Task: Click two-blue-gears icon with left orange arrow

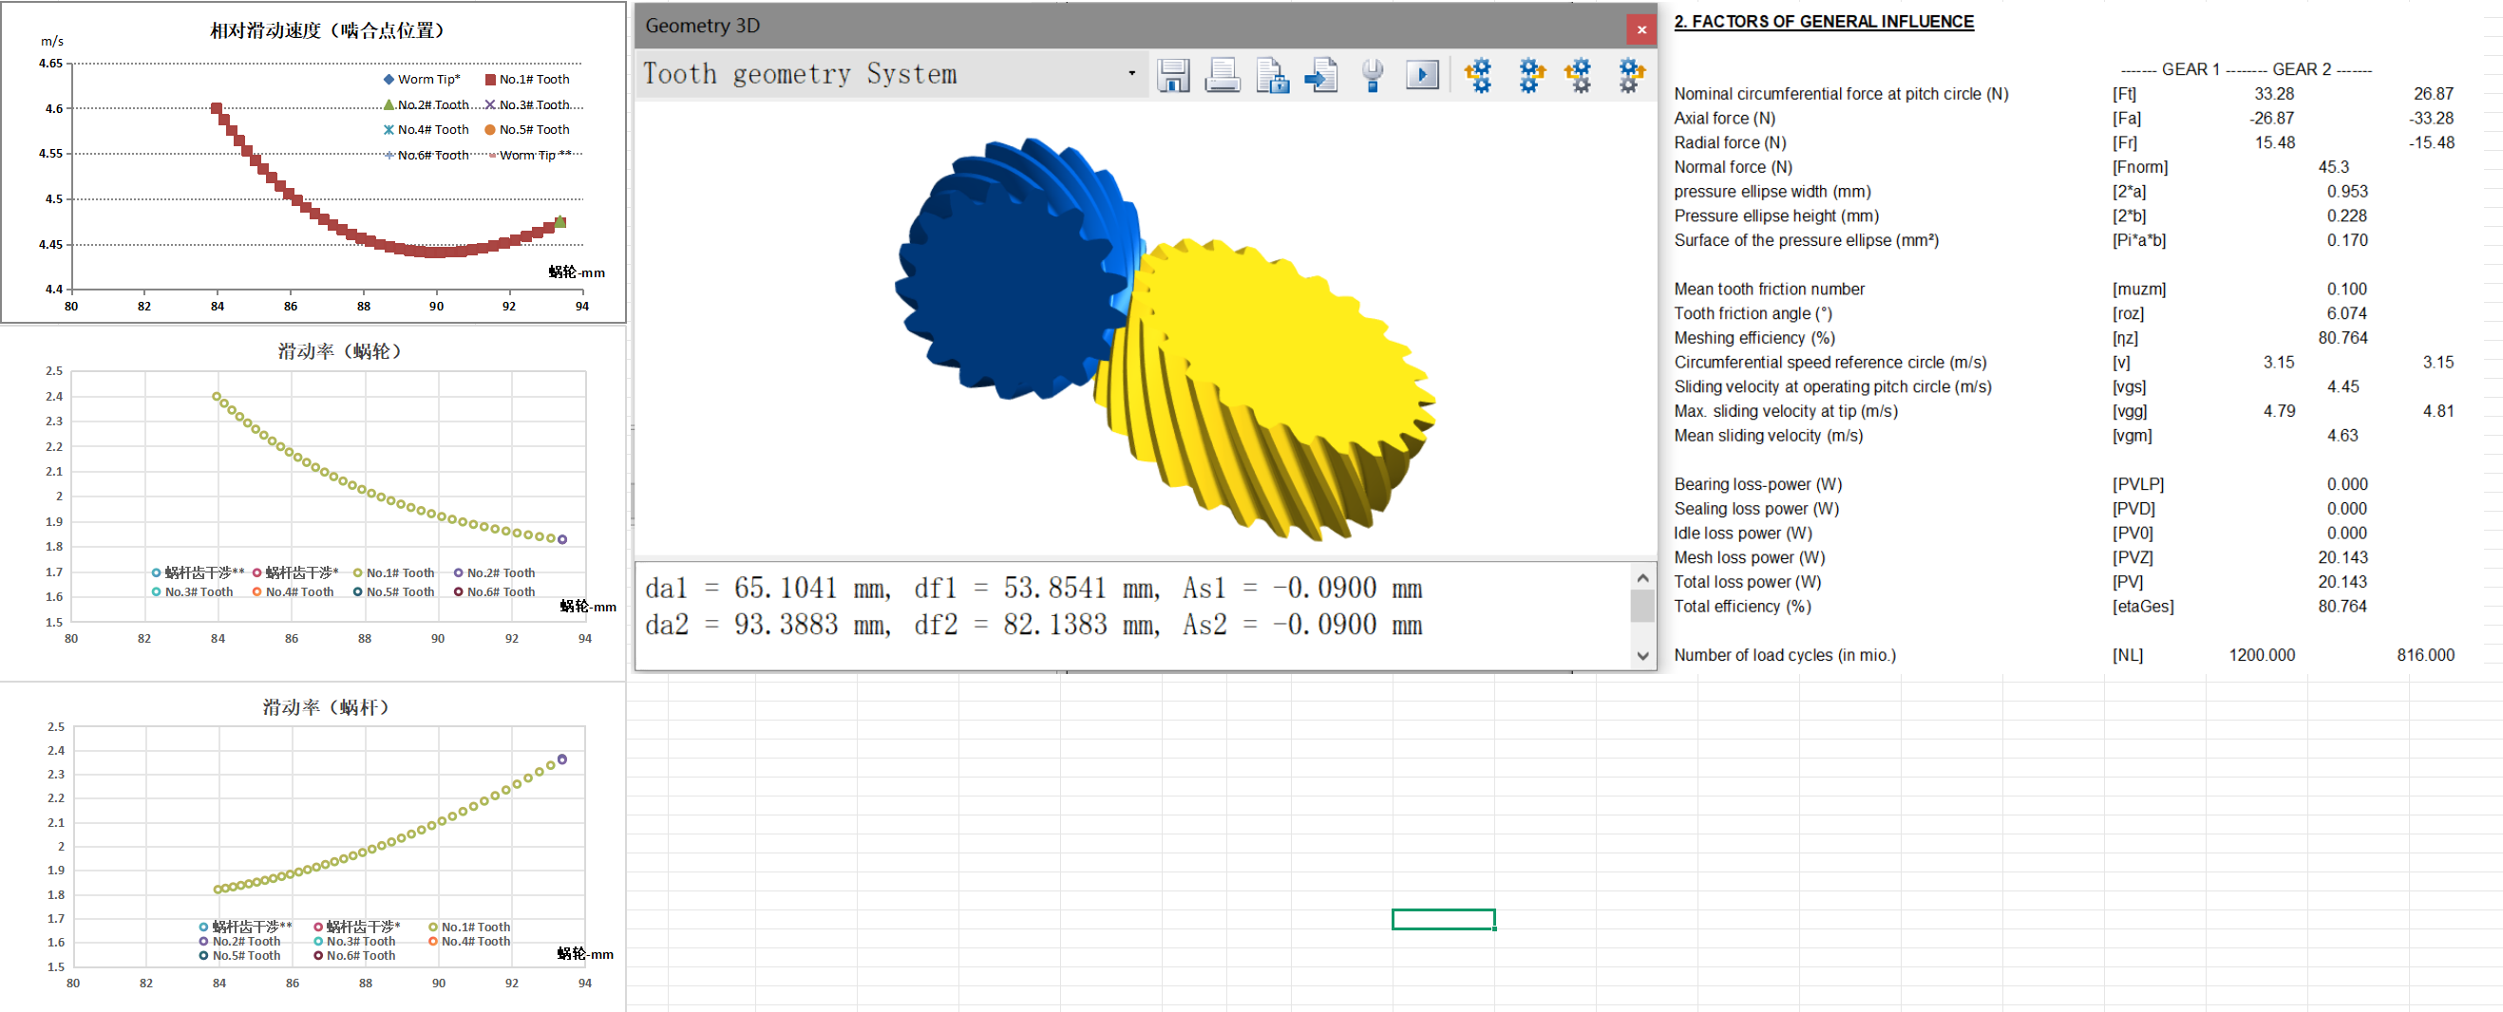Action: pos(1478,75)
